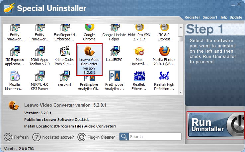Select Mozilla Firefox 20.0.1 icon
This screenshot has height=152, width=245.
click(164, 51)
